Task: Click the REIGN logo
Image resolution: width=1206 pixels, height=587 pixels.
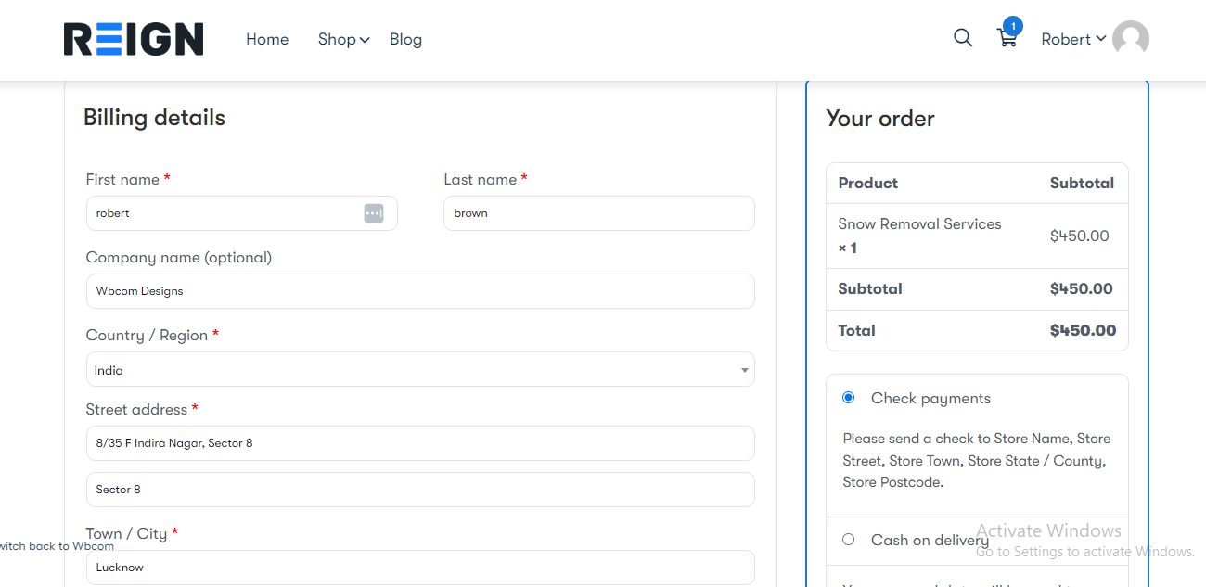Action: click(x=134, y=39)
